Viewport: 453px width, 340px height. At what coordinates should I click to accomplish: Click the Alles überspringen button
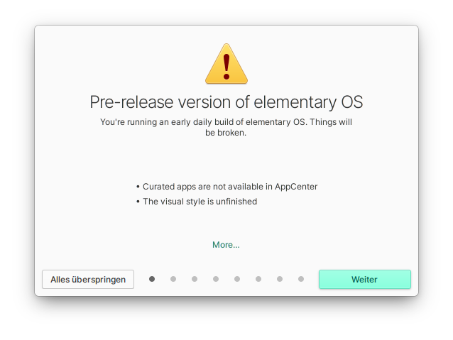[x=88, y=280]
